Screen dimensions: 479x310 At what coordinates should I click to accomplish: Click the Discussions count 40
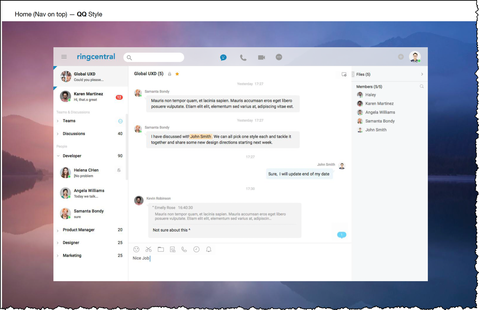tap(120, 134)
